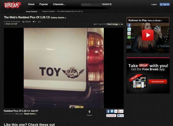Play the Rollover to Play video
The height and width of the screenshot is (126, 173).
click(x=148, y=35)
